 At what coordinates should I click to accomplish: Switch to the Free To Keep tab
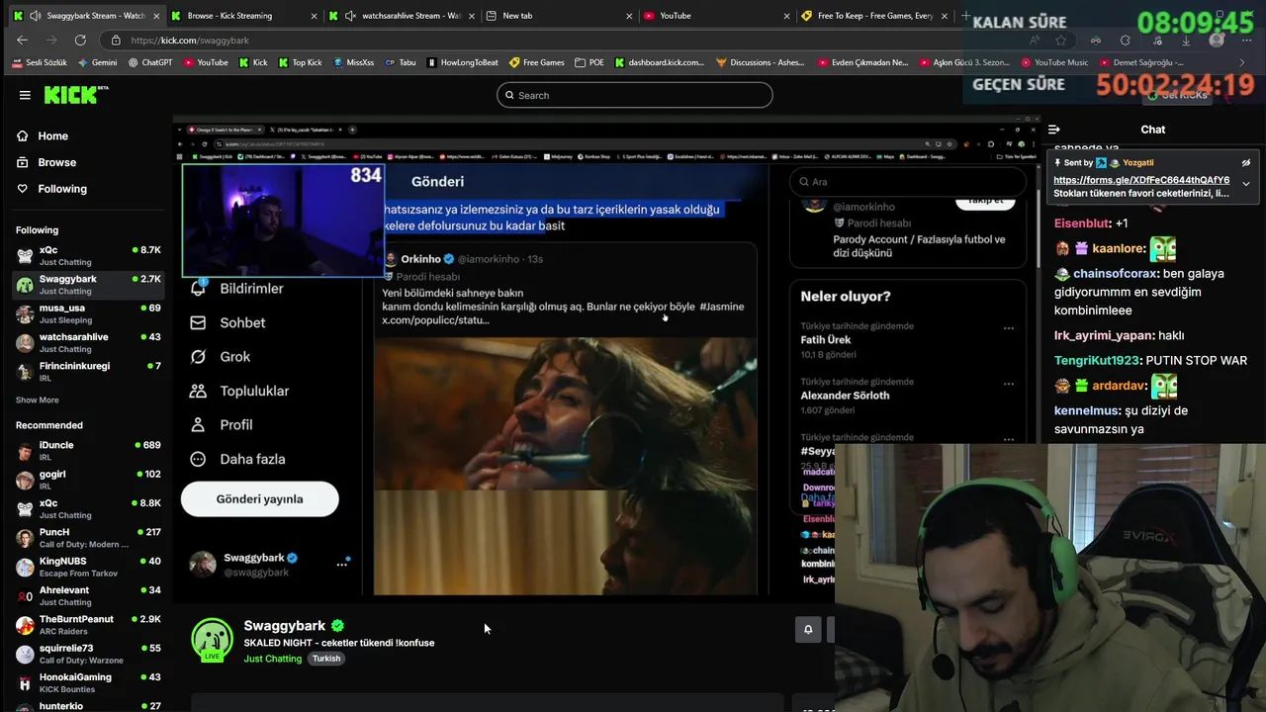click(875, 16)
